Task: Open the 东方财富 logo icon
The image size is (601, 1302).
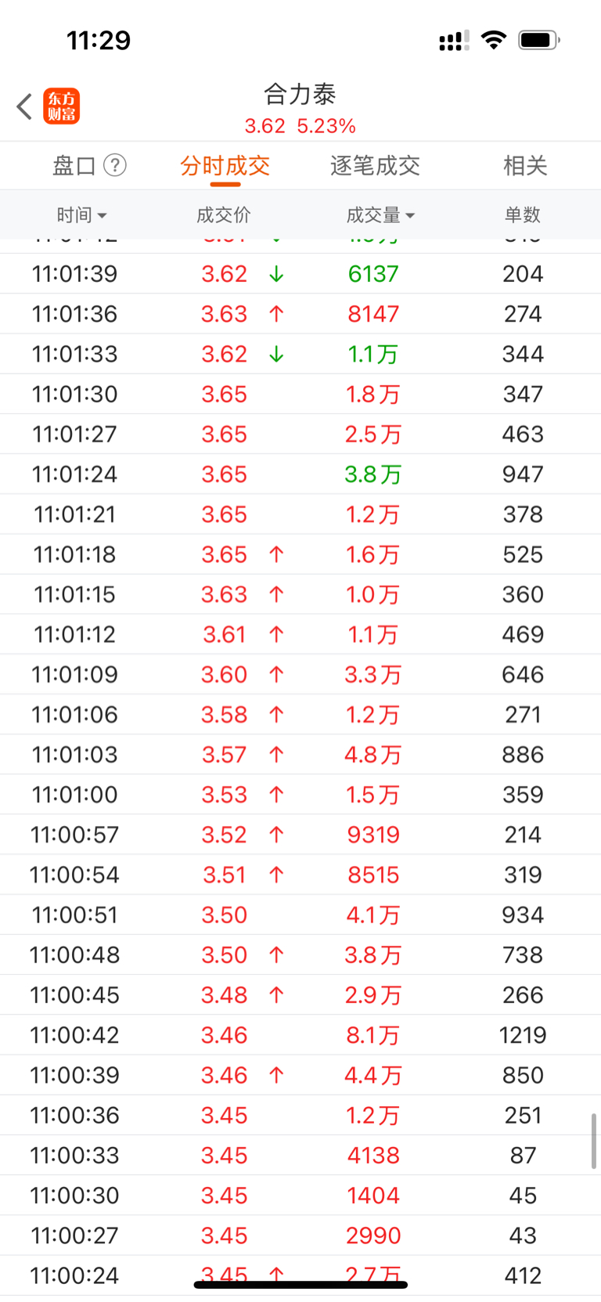Action: click(x=61, y=106)
